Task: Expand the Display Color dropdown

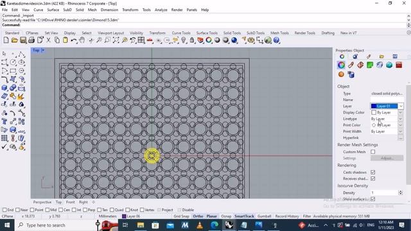Action: pyautogui.click(x=400, y=112)
